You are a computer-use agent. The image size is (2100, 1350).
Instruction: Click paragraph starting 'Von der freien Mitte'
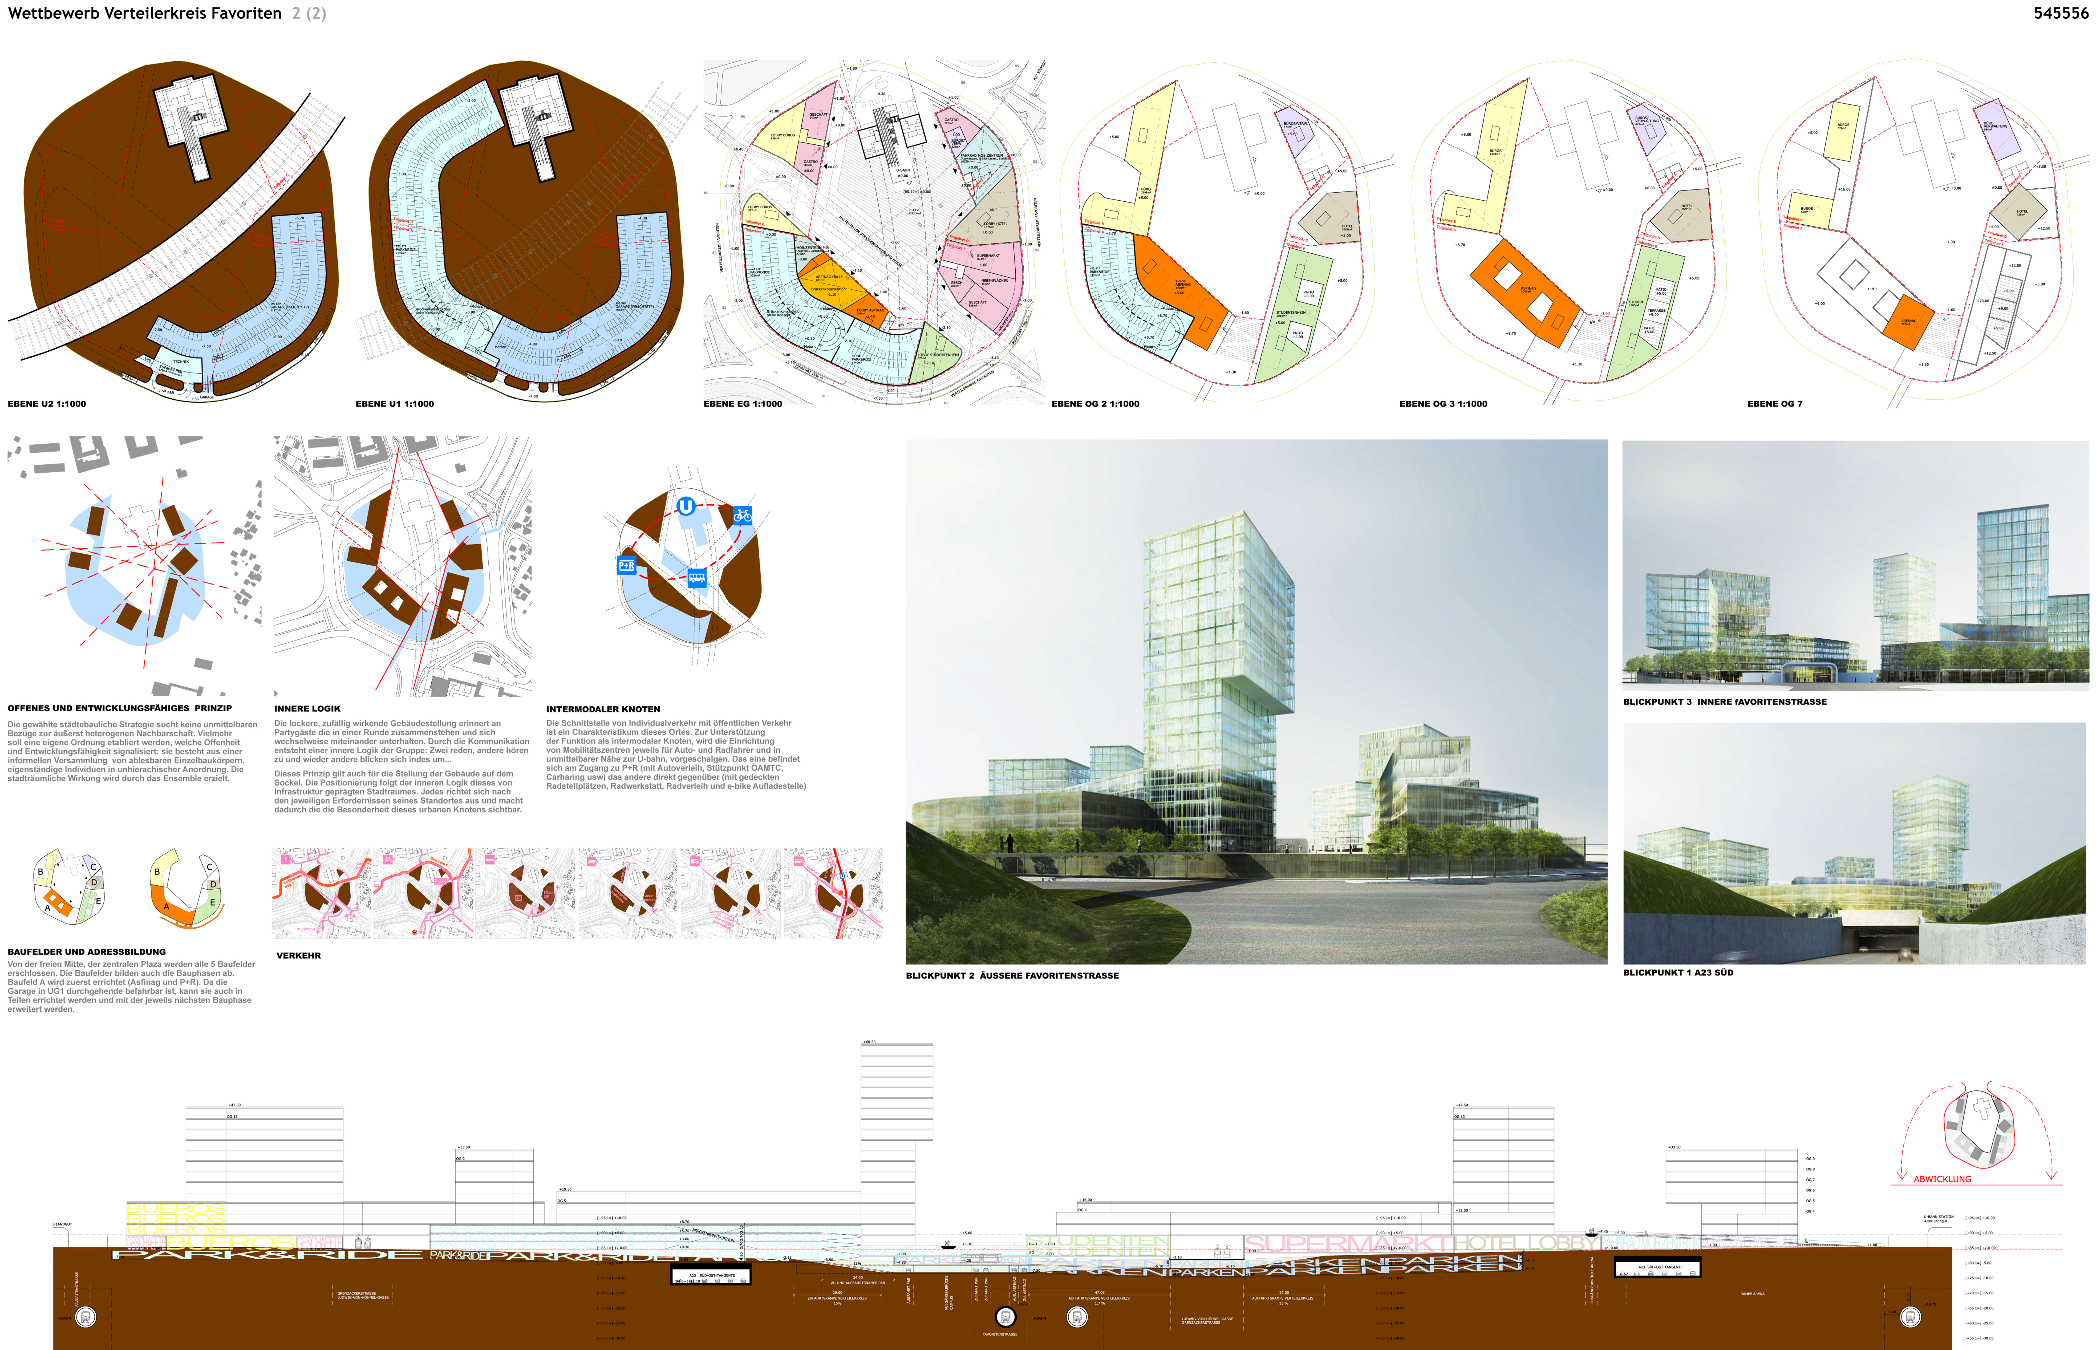point(131,987)
